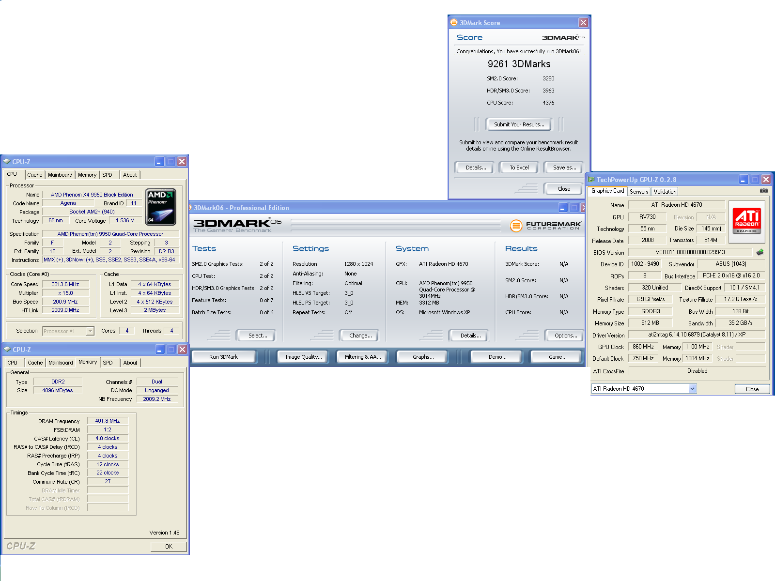Screen dimensions: 775x581
Task: Click the CAS# Latency value 4.0 clocks
Action: click(108, 438)
